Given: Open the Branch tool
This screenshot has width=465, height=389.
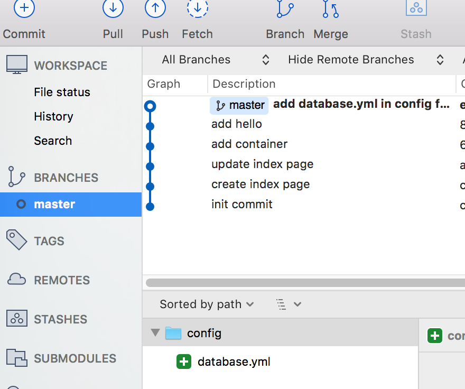Looking at the screenshot, I should pyautogui.click(x=285, y=8).
